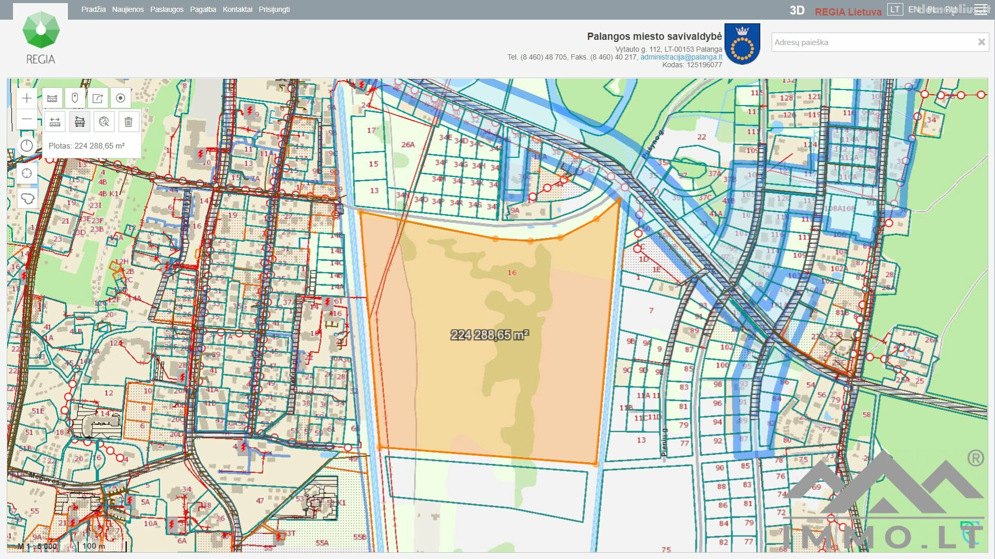Screen dimensions: 995x559
Task: Delete measurement with the trash icon
Action: pyautogui.click(x=129, y=122)
